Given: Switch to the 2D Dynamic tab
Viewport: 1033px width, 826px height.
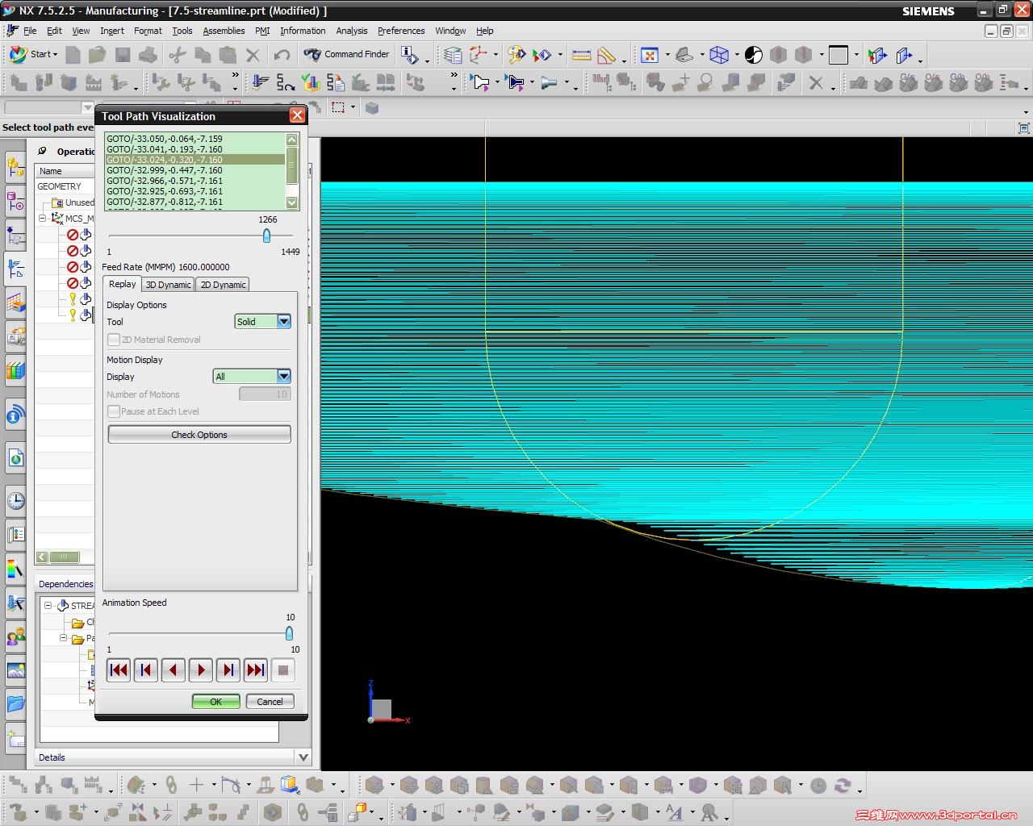Looking at the screenshot, I should [x=223, y=285].
